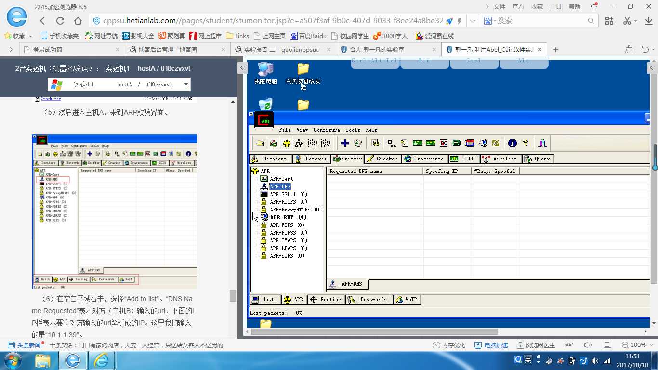The image size is (658, 370).
Task: Click the CHALL SPOOF RESET toolbar icon
Action: [x=312, y=143]
